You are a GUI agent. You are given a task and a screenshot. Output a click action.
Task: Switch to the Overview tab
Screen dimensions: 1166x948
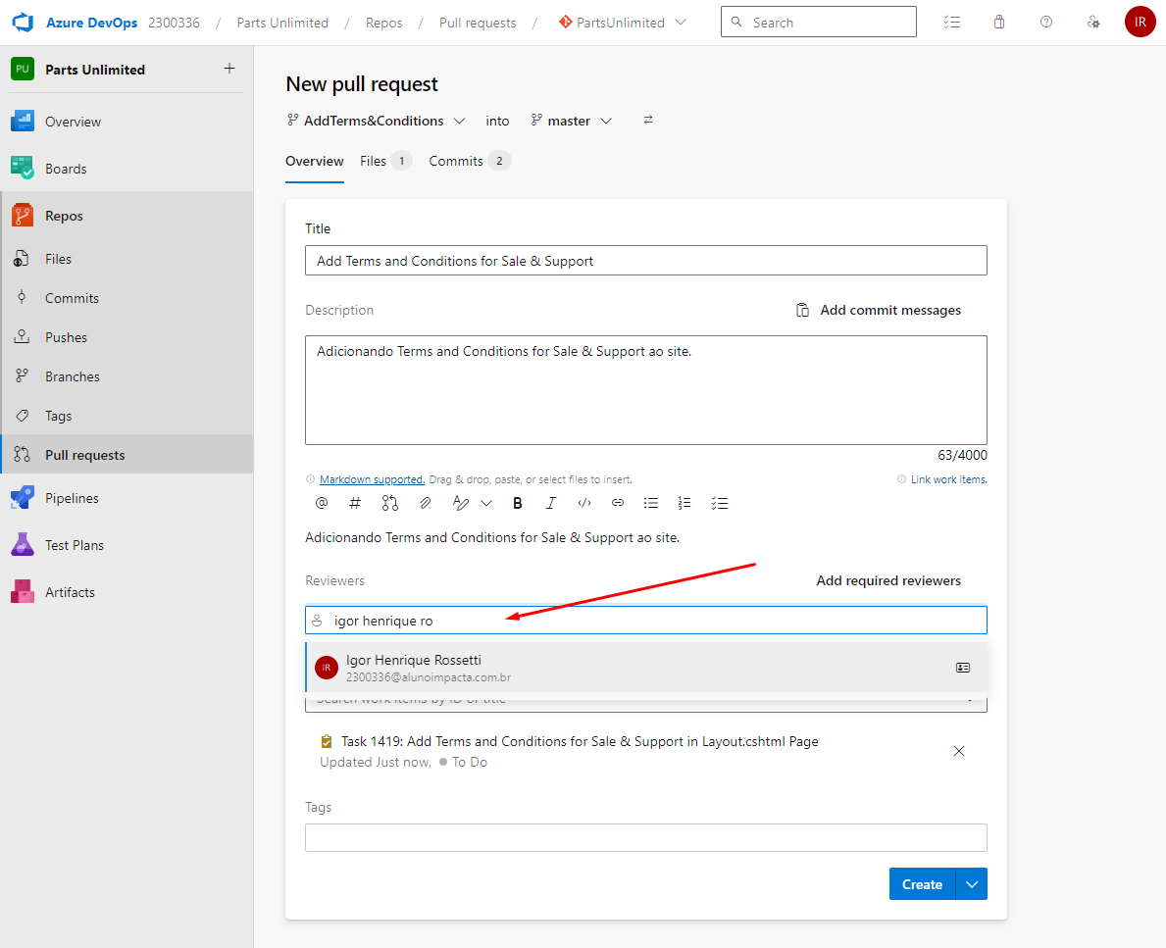[x=315, y=162]
